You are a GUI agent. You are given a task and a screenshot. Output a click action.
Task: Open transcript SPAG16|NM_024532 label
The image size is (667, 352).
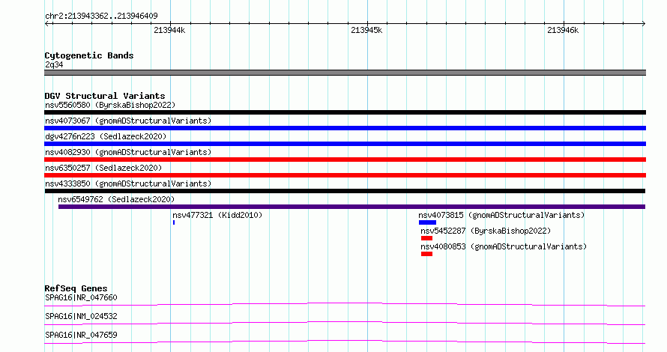(81, 316)
